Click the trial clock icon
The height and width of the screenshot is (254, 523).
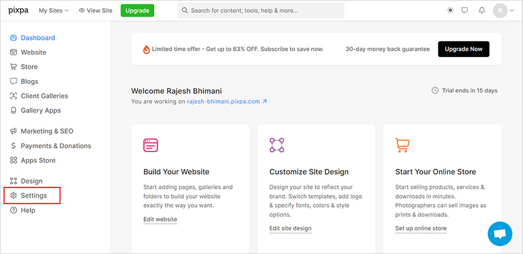435,91
